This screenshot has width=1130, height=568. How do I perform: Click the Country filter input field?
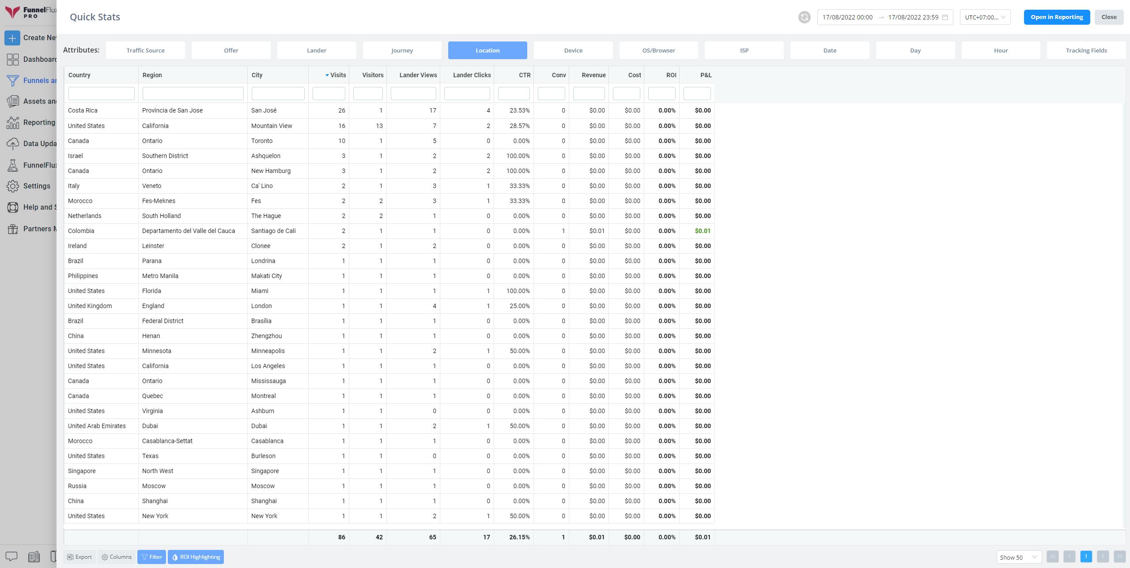click(101, 94)
